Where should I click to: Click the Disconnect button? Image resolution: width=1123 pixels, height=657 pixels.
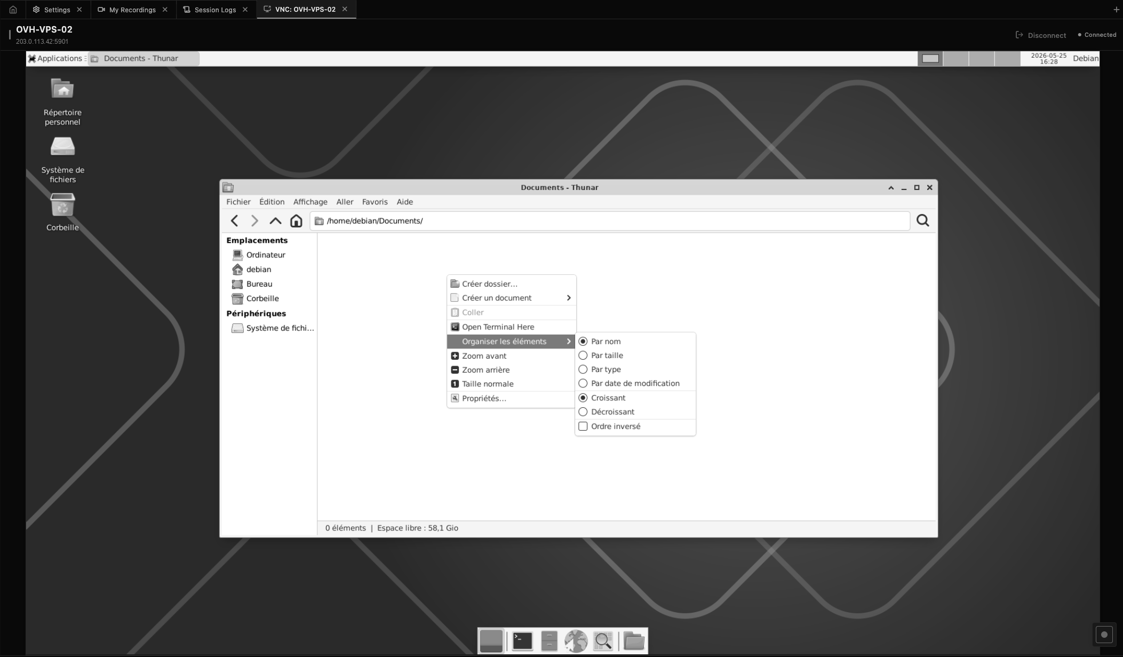pos(1040,35)
